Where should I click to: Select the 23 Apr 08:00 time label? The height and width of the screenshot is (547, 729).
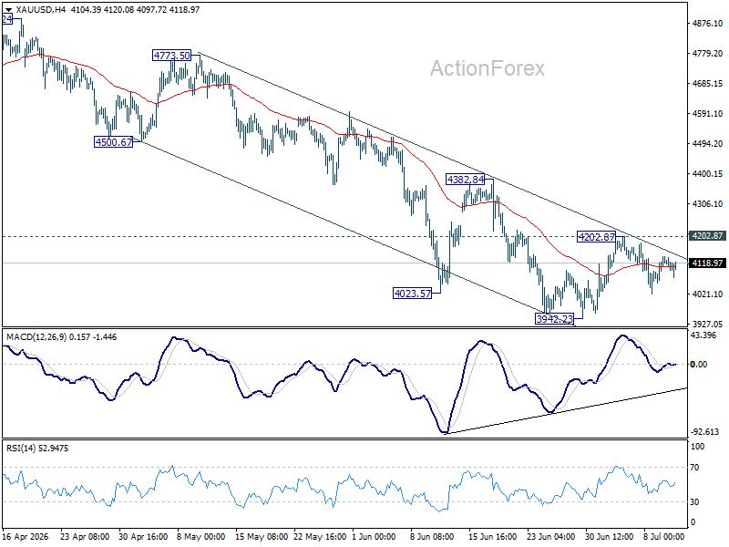(x=85, y=537)
